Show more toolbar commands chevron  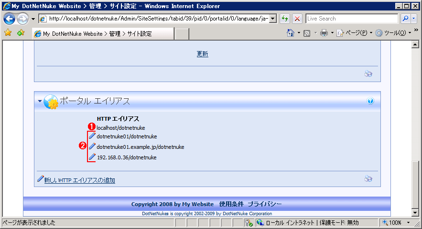point(416,30)
